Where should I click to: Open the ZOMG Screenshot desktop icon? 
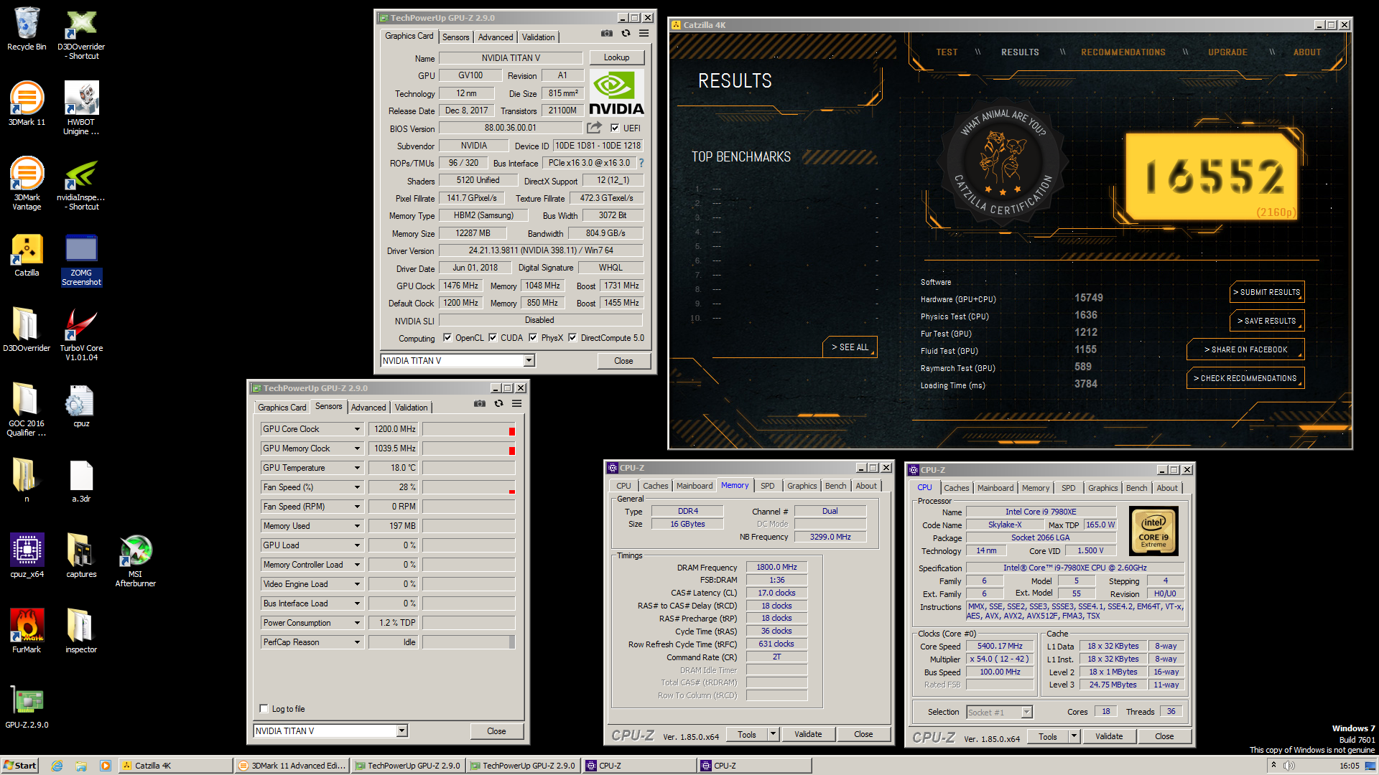point(81,259)
